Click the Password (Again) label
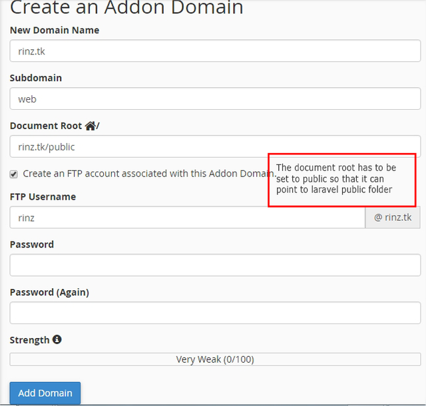This screenshot has height=406, width=426. (x=49, y=292)
